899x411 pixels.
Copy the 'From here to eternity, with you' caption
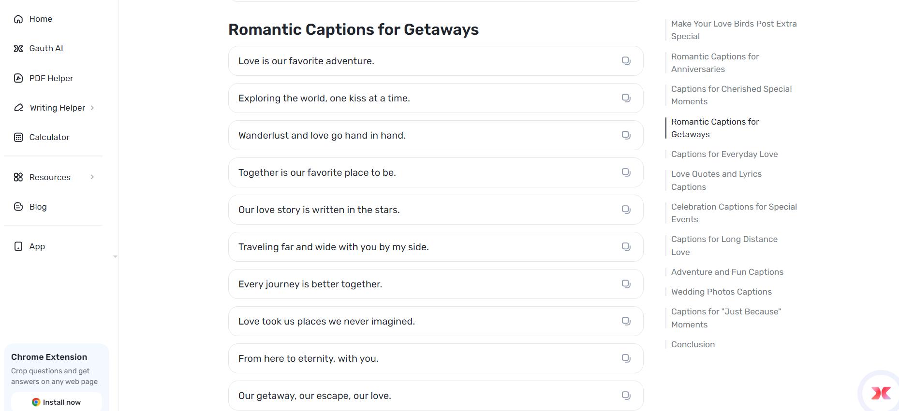626,358
